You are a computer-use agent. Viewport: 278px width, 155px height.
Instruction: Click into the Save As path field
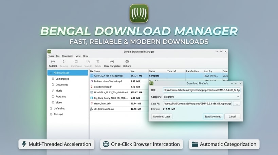[x=197, y=104]
